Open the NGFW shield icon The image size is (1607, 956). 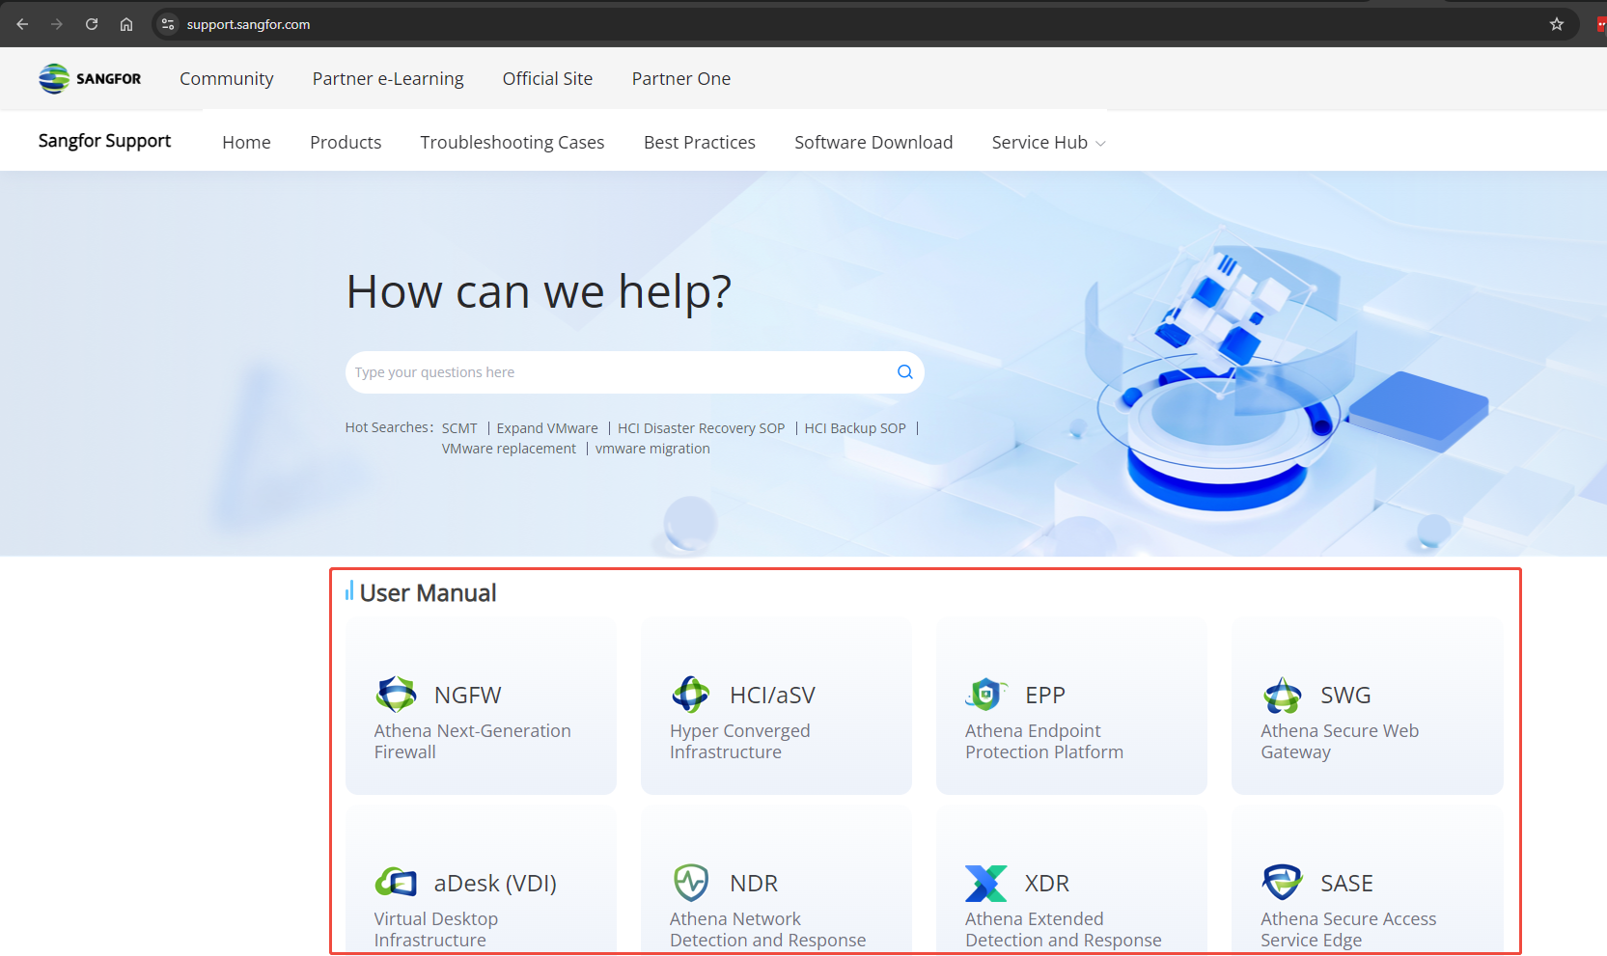click(396, 695)
